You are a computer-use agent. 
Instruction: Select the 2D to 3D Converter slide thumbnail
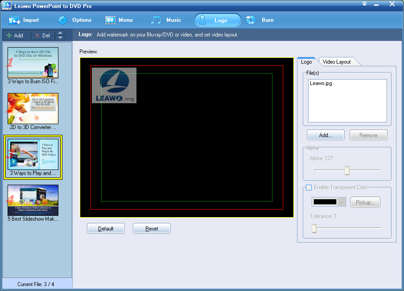tap(33, 108)
